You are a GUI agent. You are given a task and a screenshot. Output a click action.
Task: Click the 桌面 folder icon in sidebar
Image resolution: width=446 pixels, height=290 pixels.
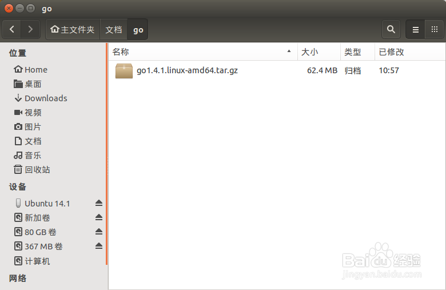[x=18, y=84]
